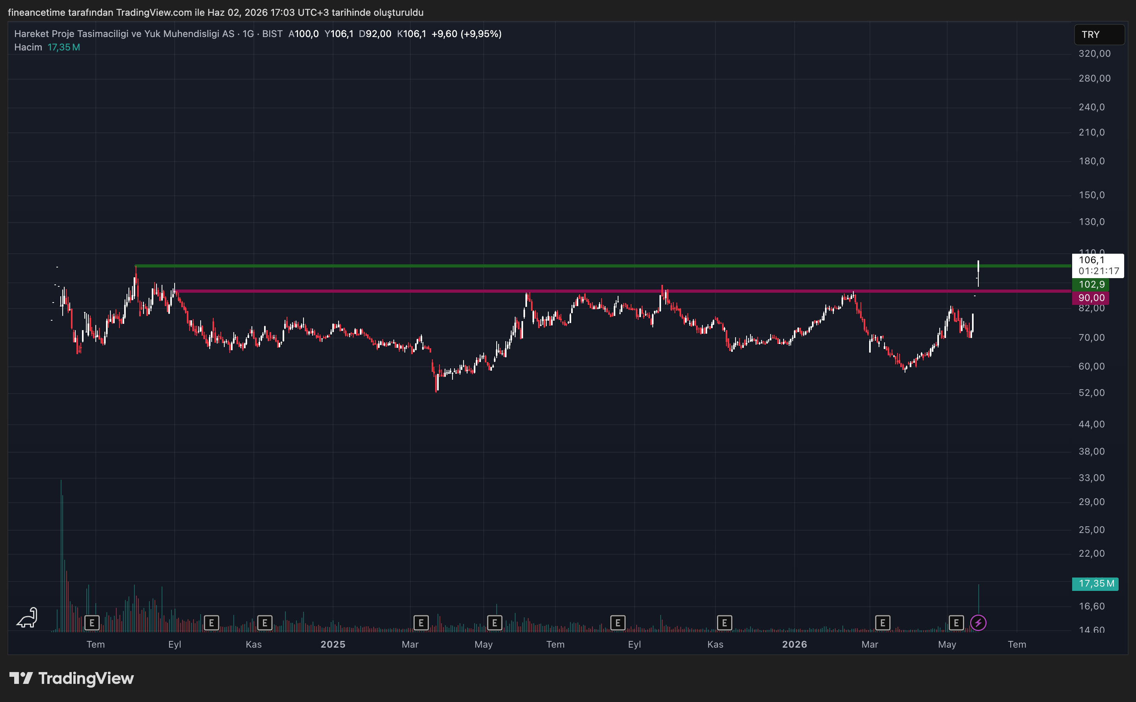This screenshot has width=1136, height=702.
Task: Click the 16,60 price axis label
Action: 1091,606
